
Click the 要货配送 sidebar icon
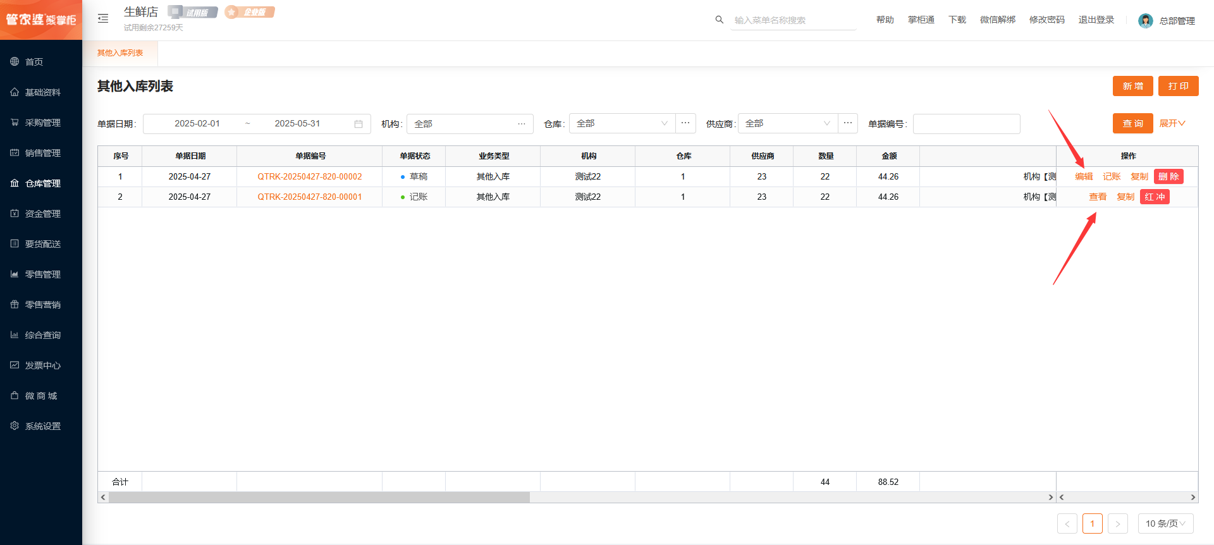[15, 243]
